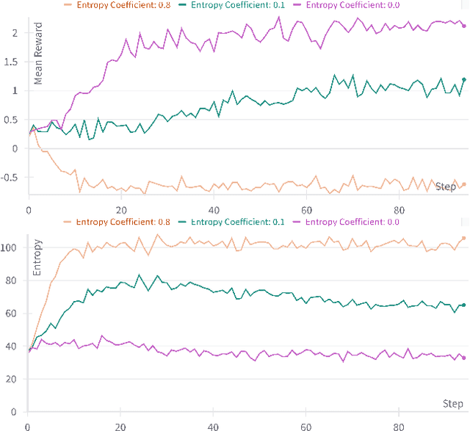Click the Entropy y-axis label
This screenshot has height=431, width=470.
[x=37, y=257]
